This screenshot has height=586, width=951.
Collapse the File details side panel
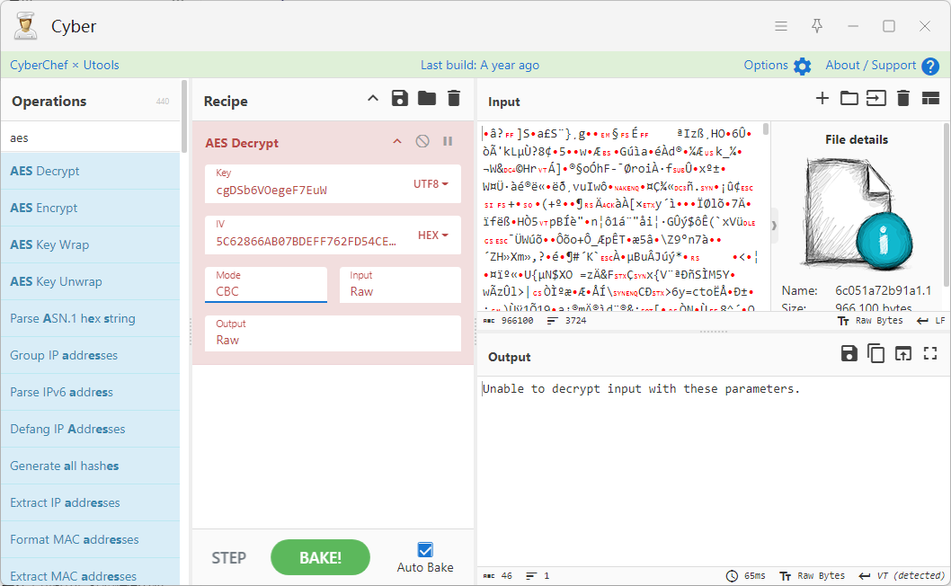click(x=774, y=225)
